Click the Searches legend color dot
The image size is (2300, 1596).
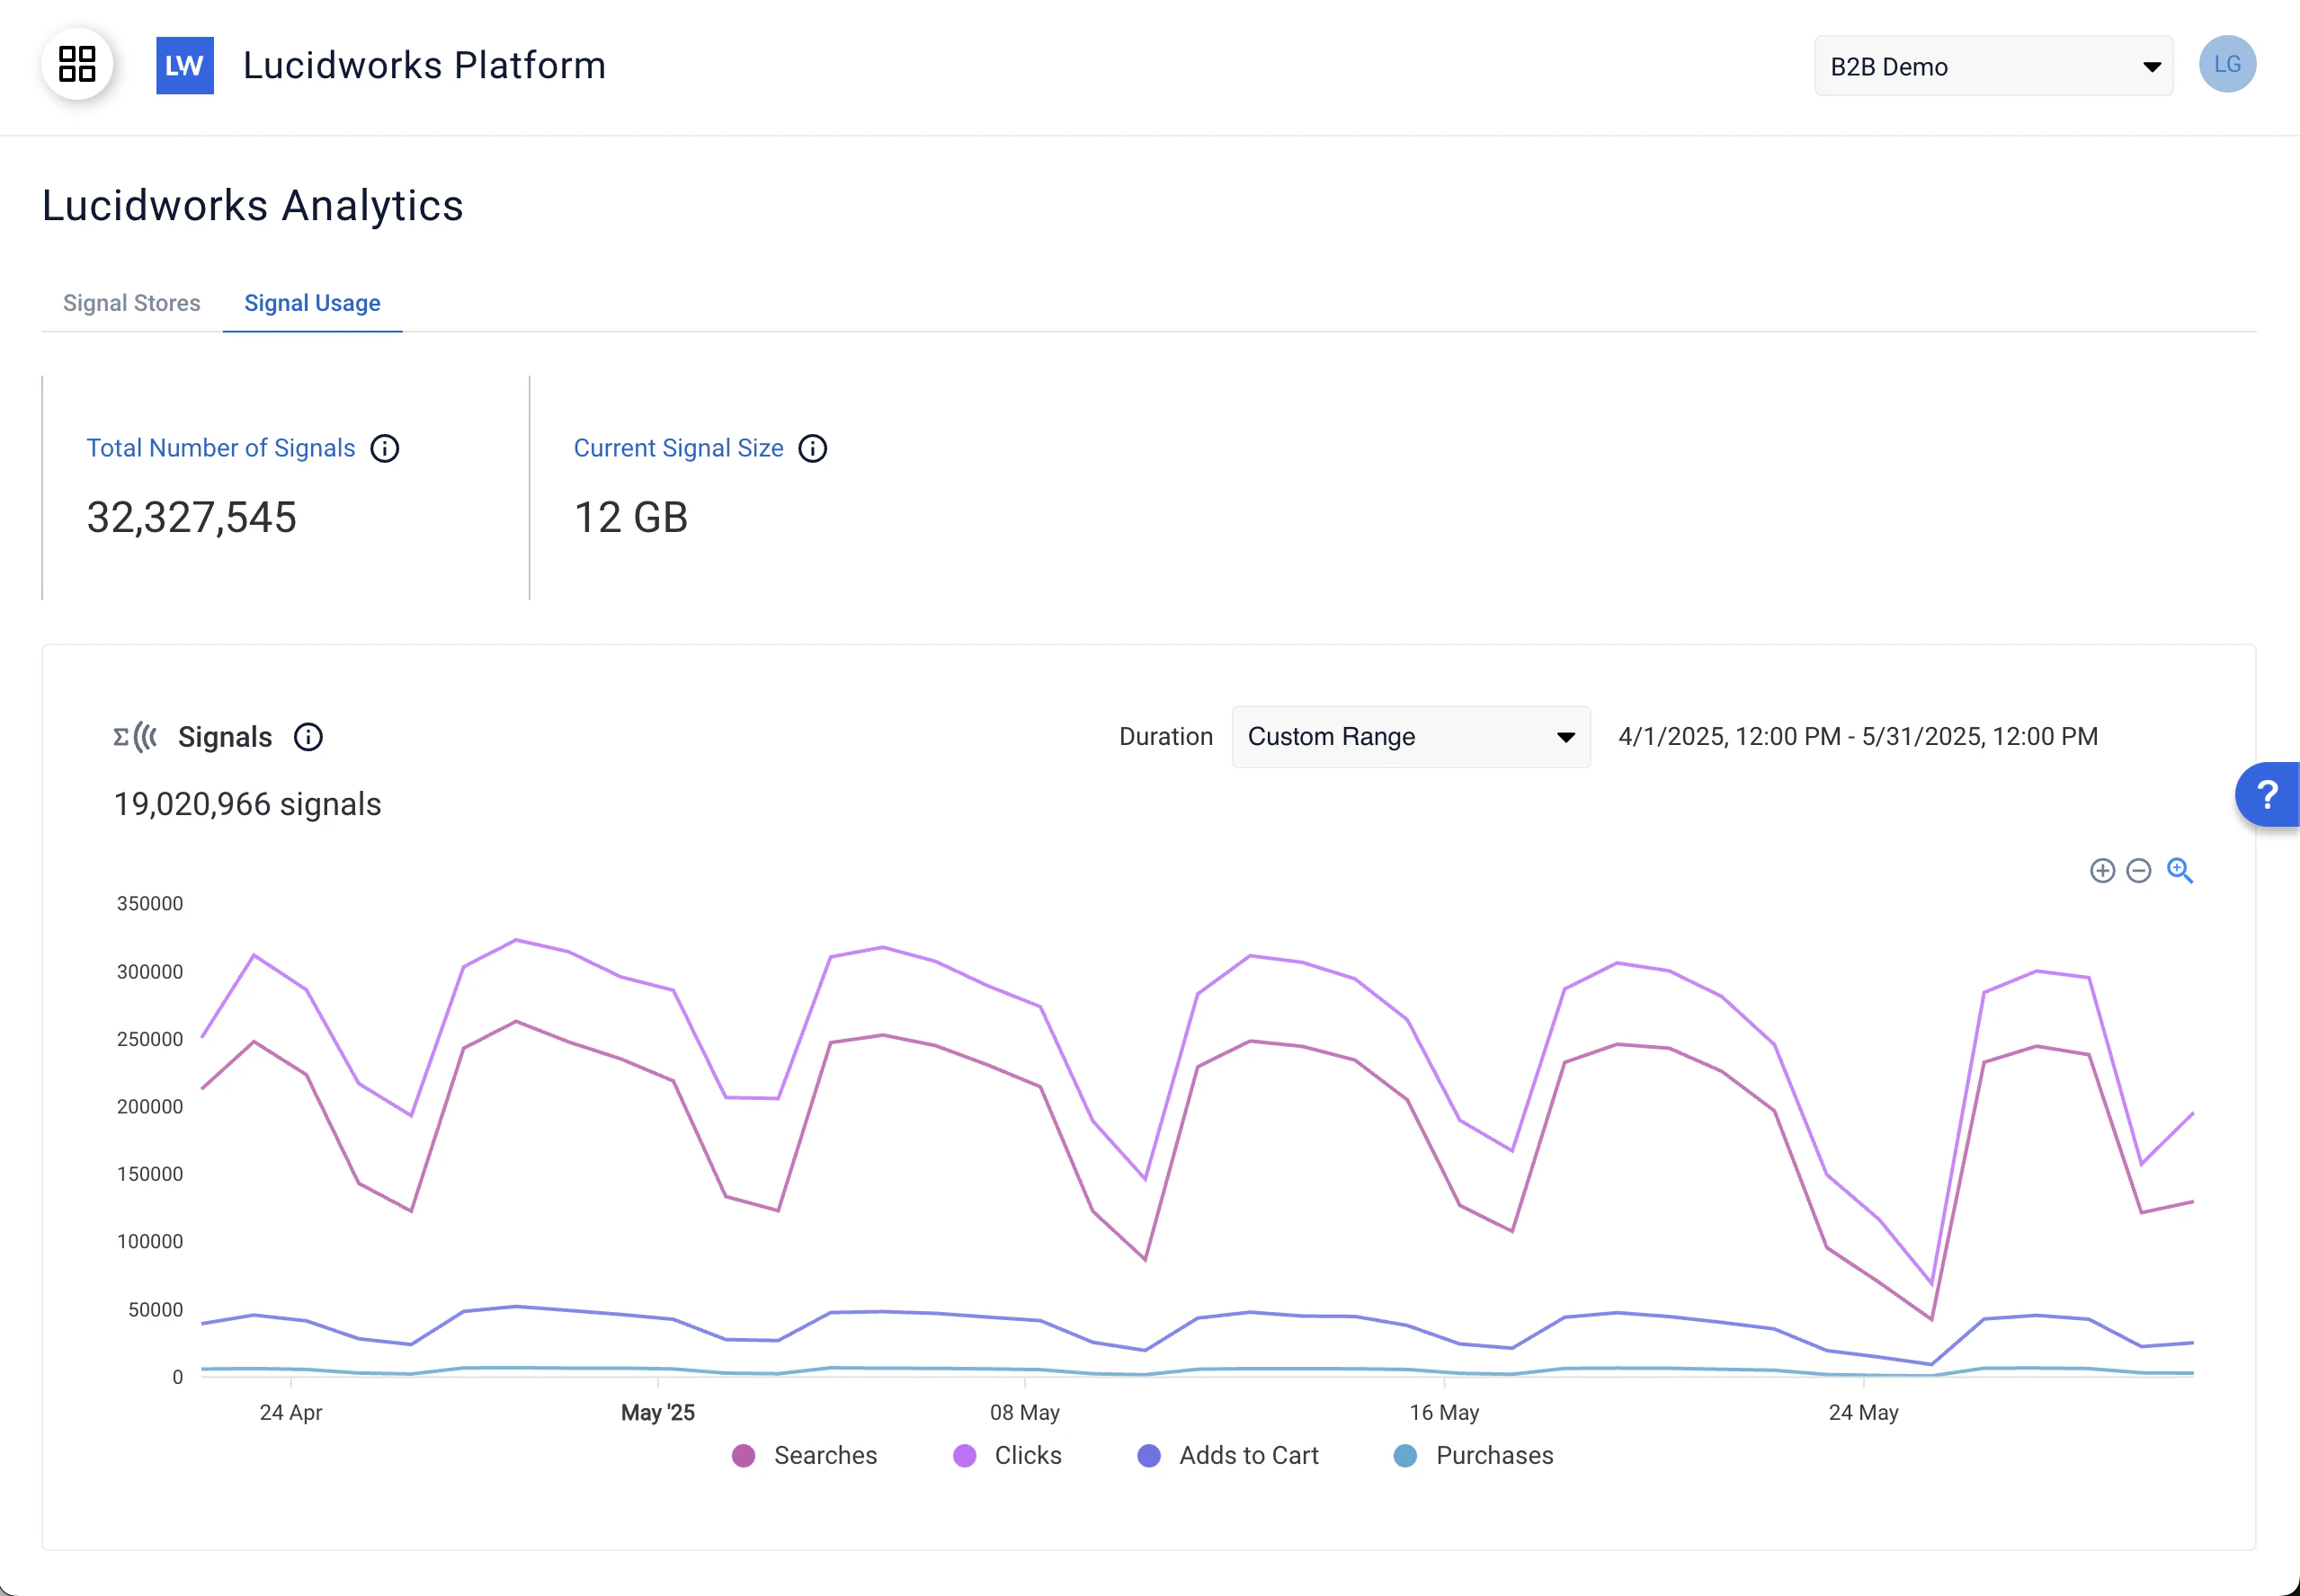(x=744, y=1456)
